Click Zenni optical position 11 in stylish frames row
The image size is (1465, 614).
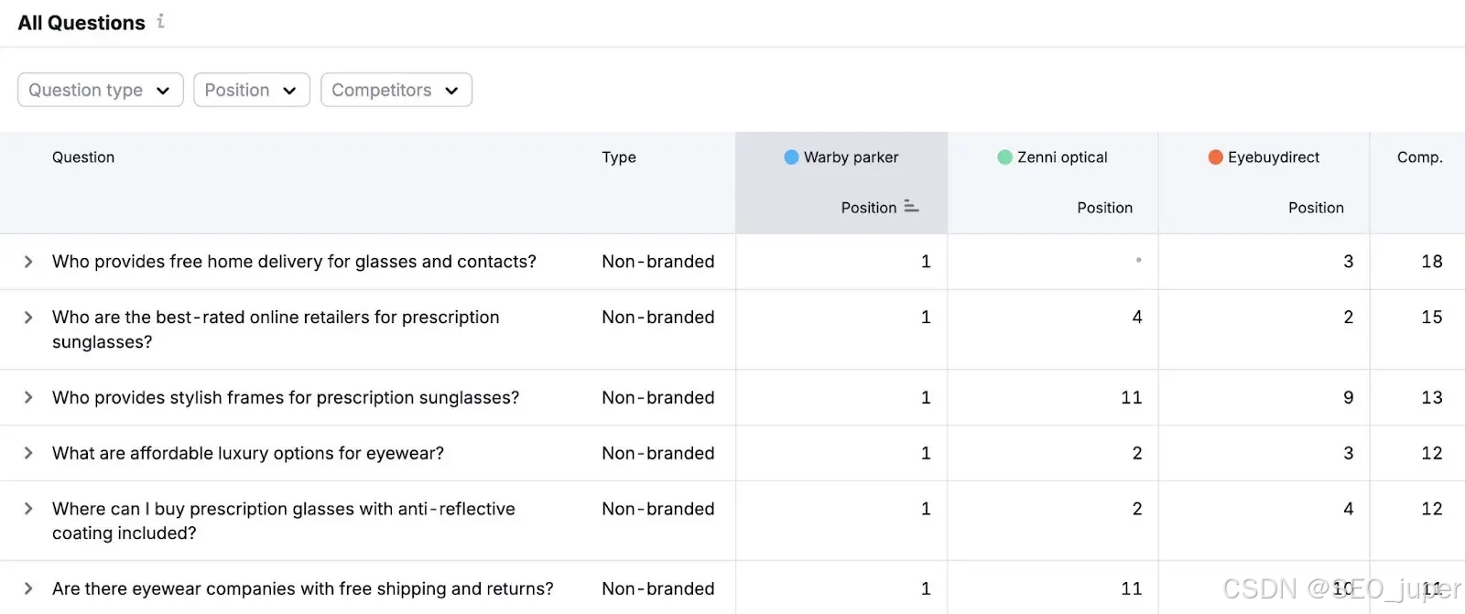[x=1132, y=397]
